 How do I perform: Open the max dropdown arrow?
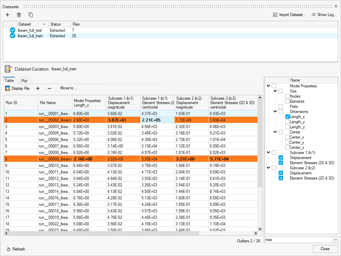pos(335,240)
